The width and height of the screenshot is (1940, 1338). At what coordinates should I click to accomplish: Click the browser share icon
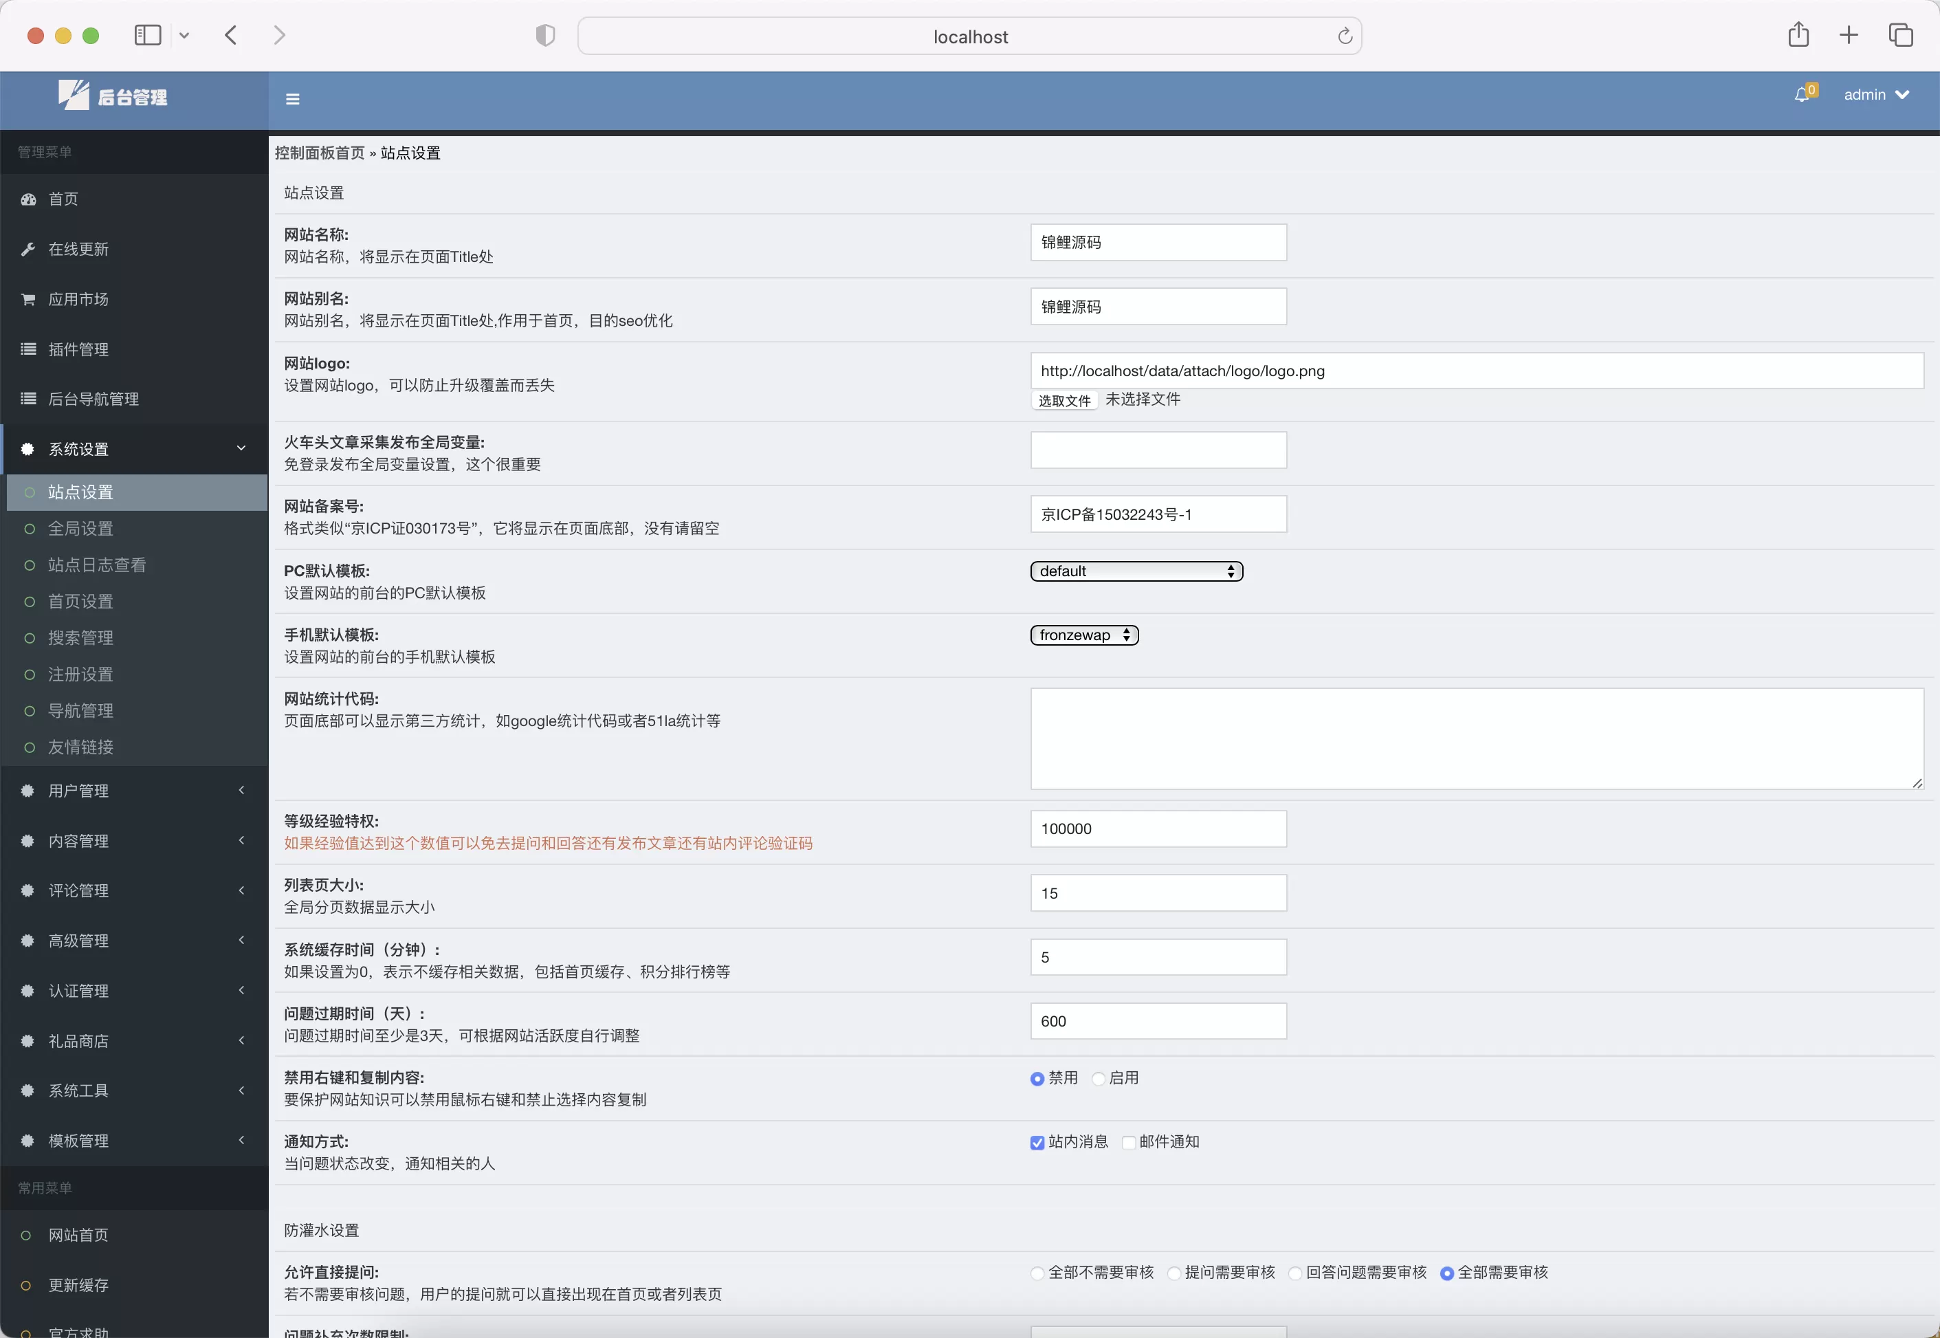click(x=1798, y=34)
